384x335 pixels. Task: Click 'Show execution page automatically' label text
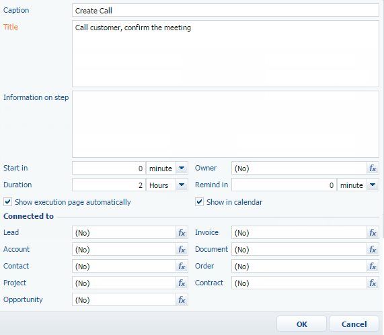73,203
